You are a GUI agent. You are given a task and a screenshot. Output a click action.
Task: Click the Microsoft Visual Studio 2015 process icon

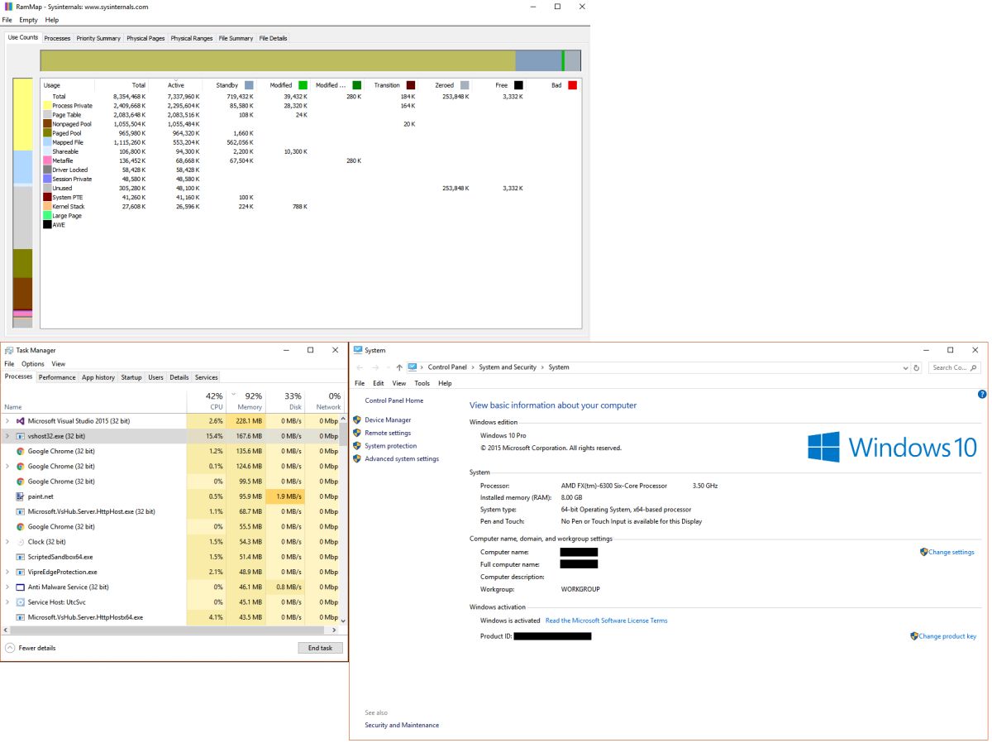pyautogui.click(x=20, y=421)
